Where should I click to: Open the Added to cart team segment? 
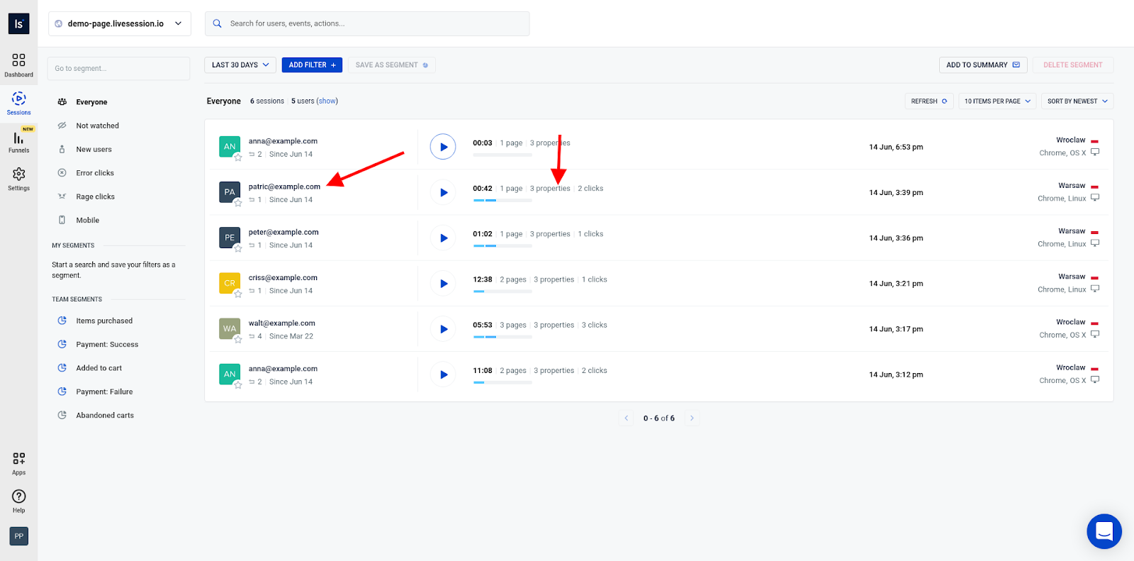(x=99, y=368)
